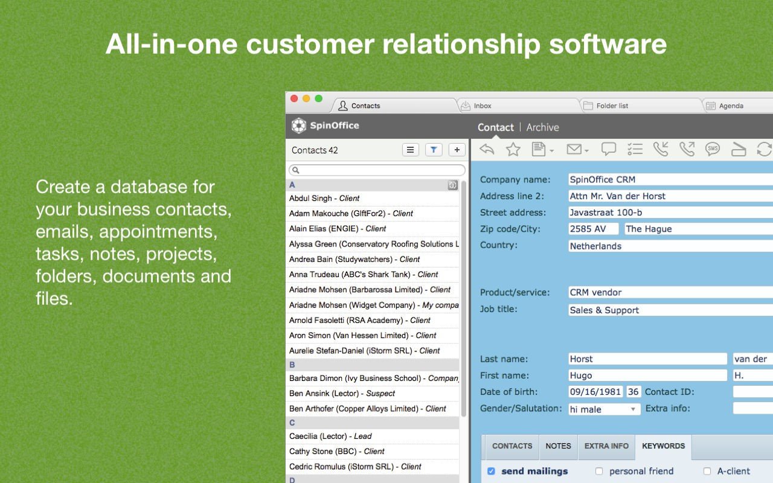Select contact Cedric Romulus (iStorm SRL)
Image resolution: width=773 pixels, height=483 pixels.
tap(373, 467)
